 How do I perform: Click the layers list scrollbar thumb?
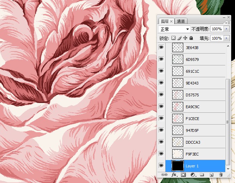point(228,122)
